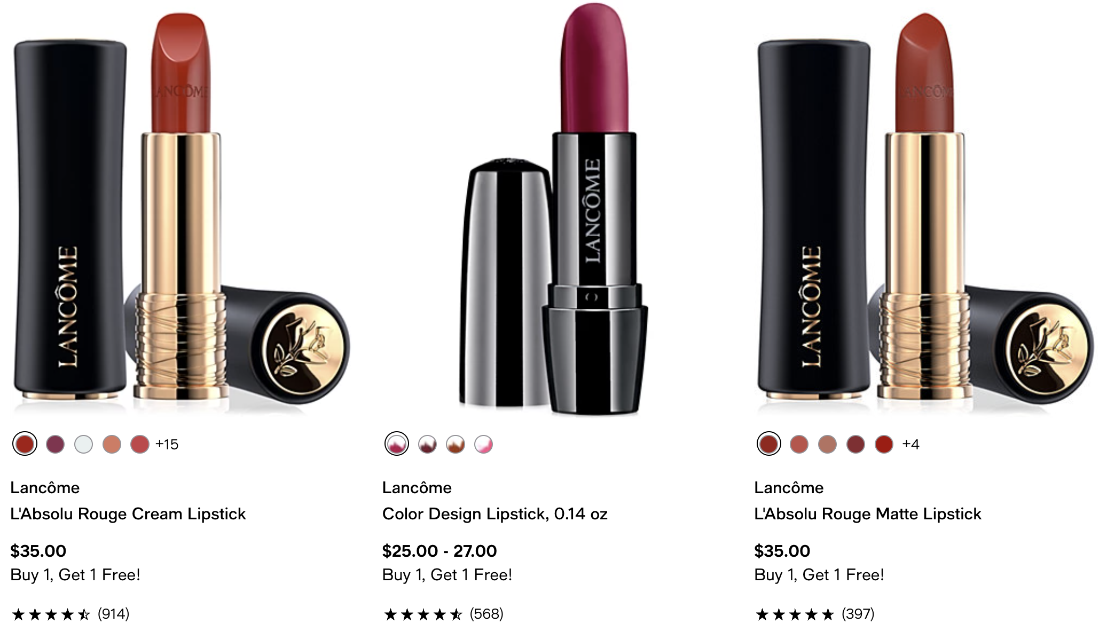Choose the second Color Design swatch
Screen dimensions: 1099x623
click(x=427, y=444)
